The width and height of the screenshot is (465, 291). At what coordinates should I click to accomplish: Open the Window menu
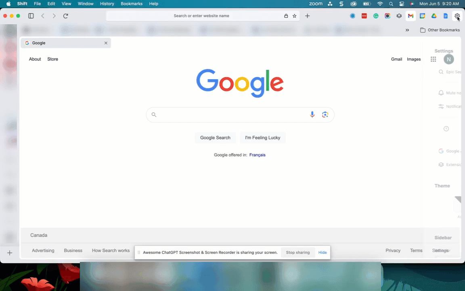tap(86, 4)
